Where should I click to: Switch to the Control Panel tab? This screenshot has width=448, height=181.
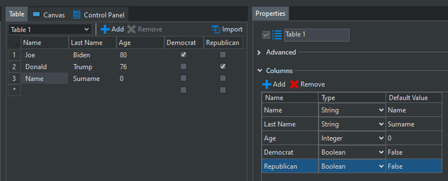tap(99, 15)
